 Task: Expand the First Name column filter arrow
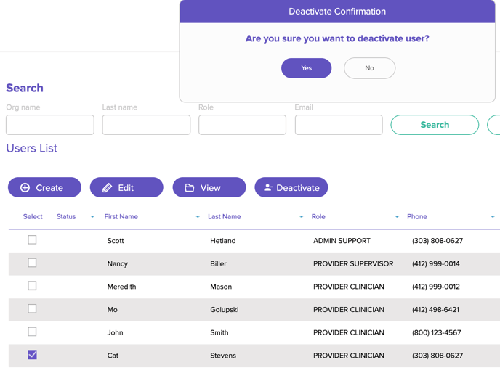pos(198,217)
